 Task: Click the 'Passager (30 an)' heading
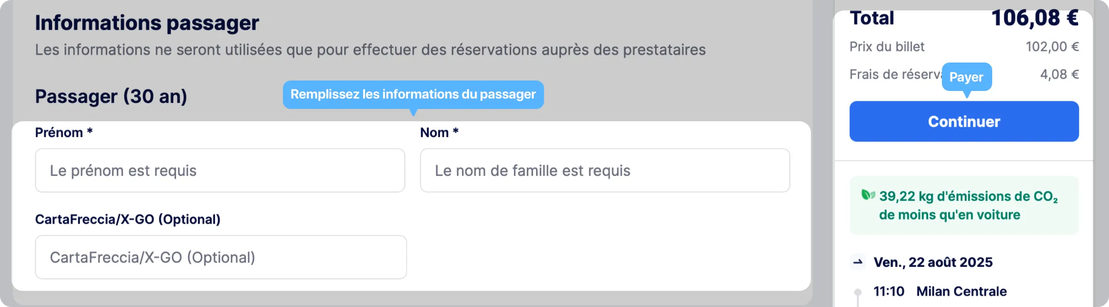point(111,96)
